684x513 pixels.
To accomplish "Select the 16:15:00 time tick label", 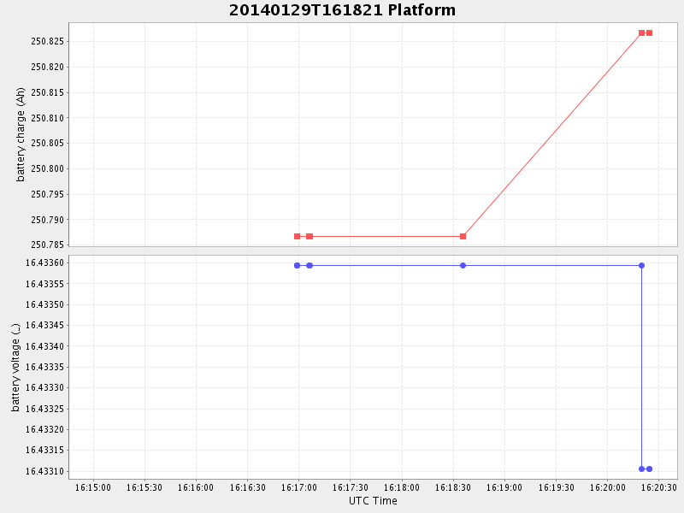I will [x=93, y=487].
